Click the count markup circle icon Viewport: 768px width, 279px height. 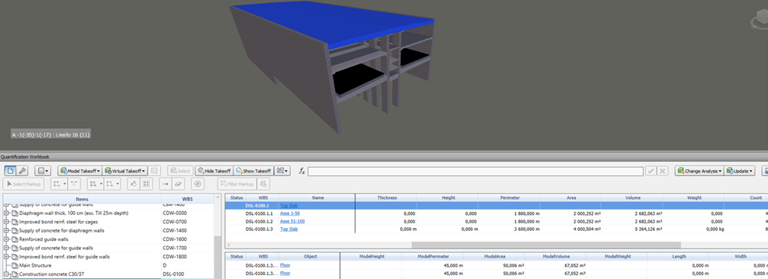tap(198, 184)
